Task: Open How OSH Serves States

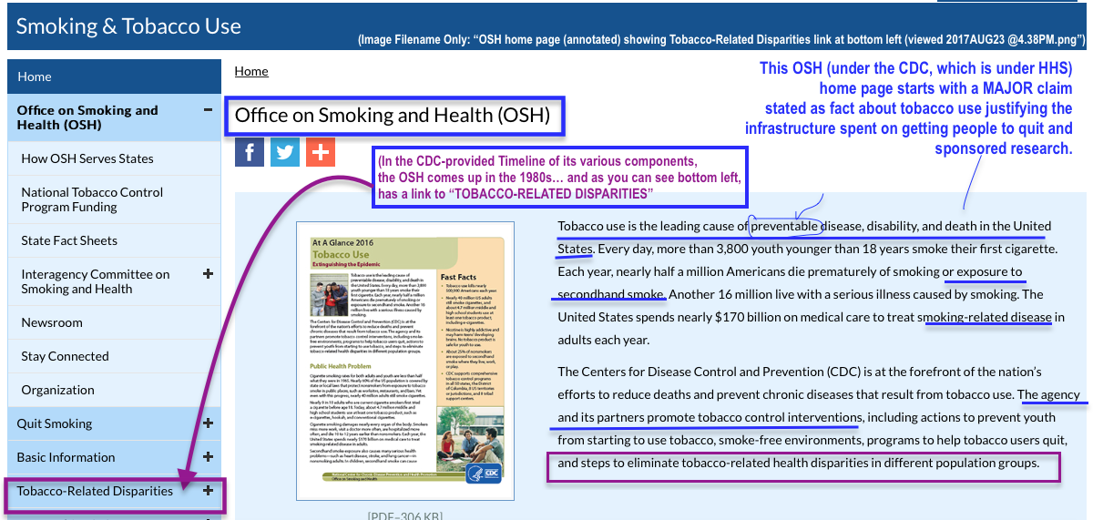Action: (x=87, y=158)
